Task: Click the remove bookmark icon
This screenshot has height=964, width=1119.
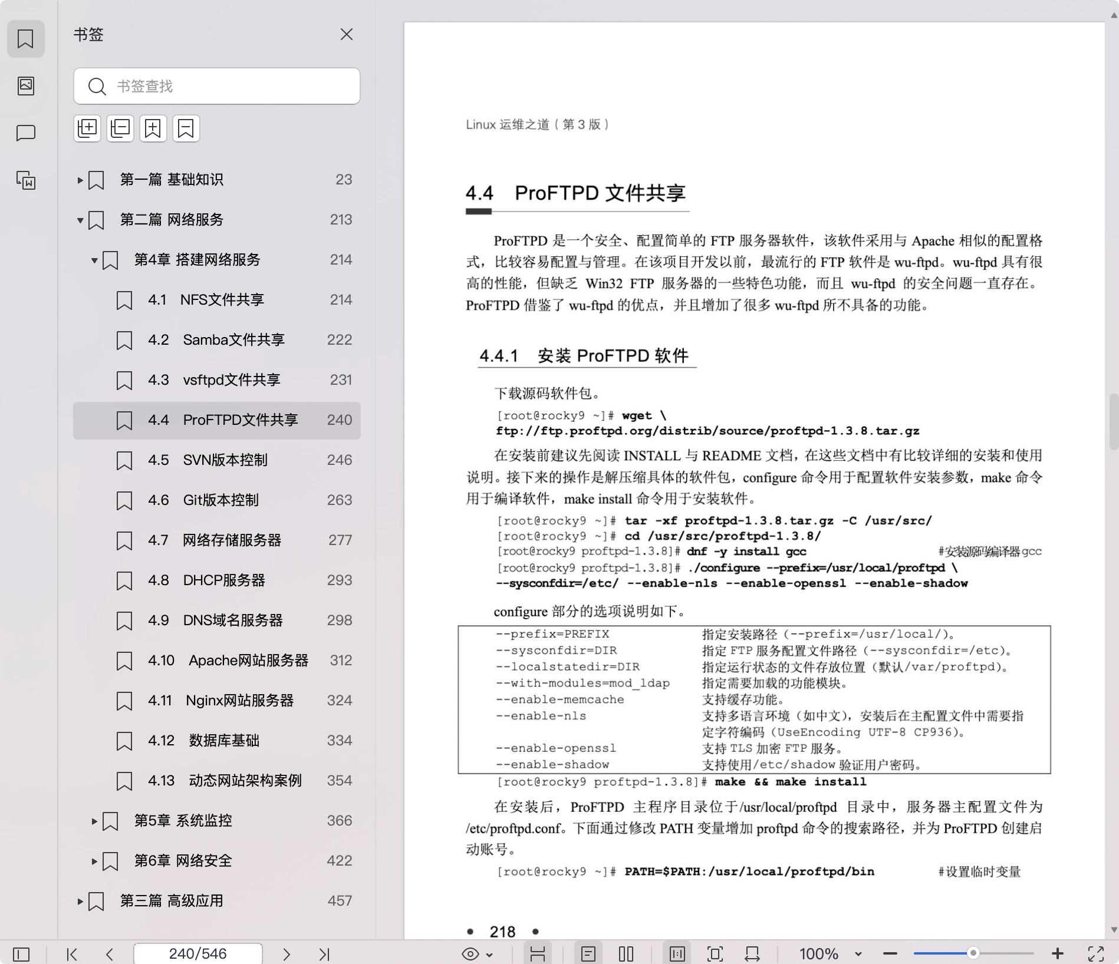Action: (186, 128)
